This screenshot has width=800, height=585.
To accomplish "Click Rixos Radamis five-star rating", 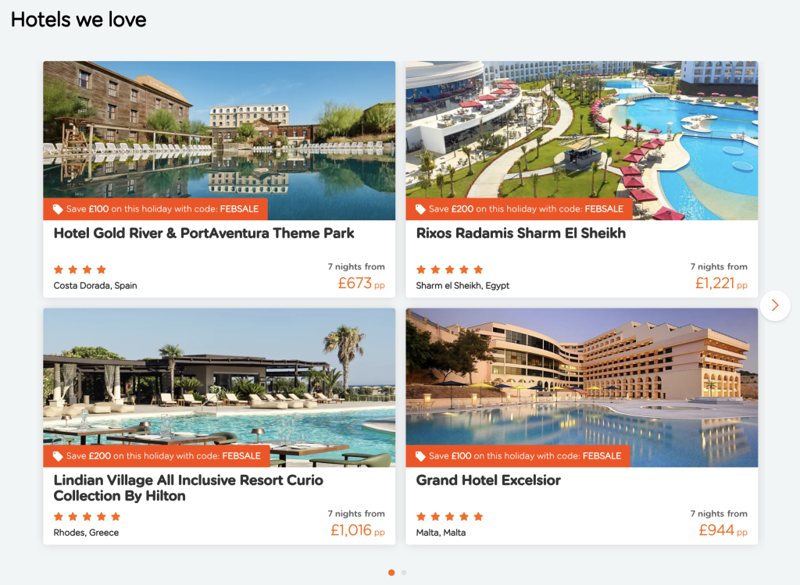I will click(x=450, y=269).
